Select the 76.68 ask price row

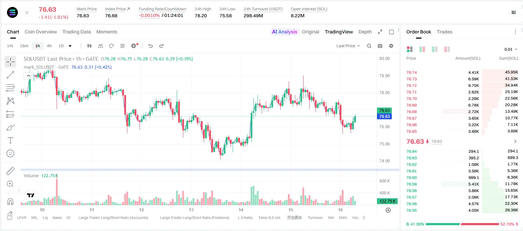462,112
